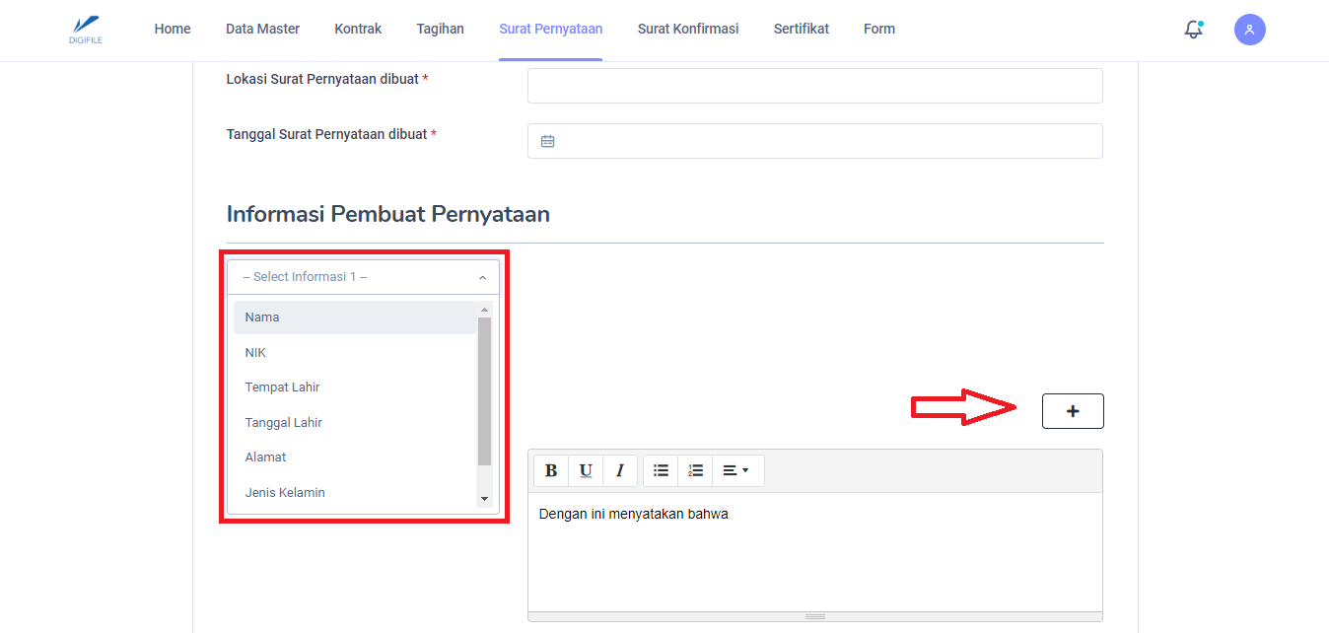The image size is (1329, 633).
Task: Toggle italic formatting in editor
Action: coord(619,471)
